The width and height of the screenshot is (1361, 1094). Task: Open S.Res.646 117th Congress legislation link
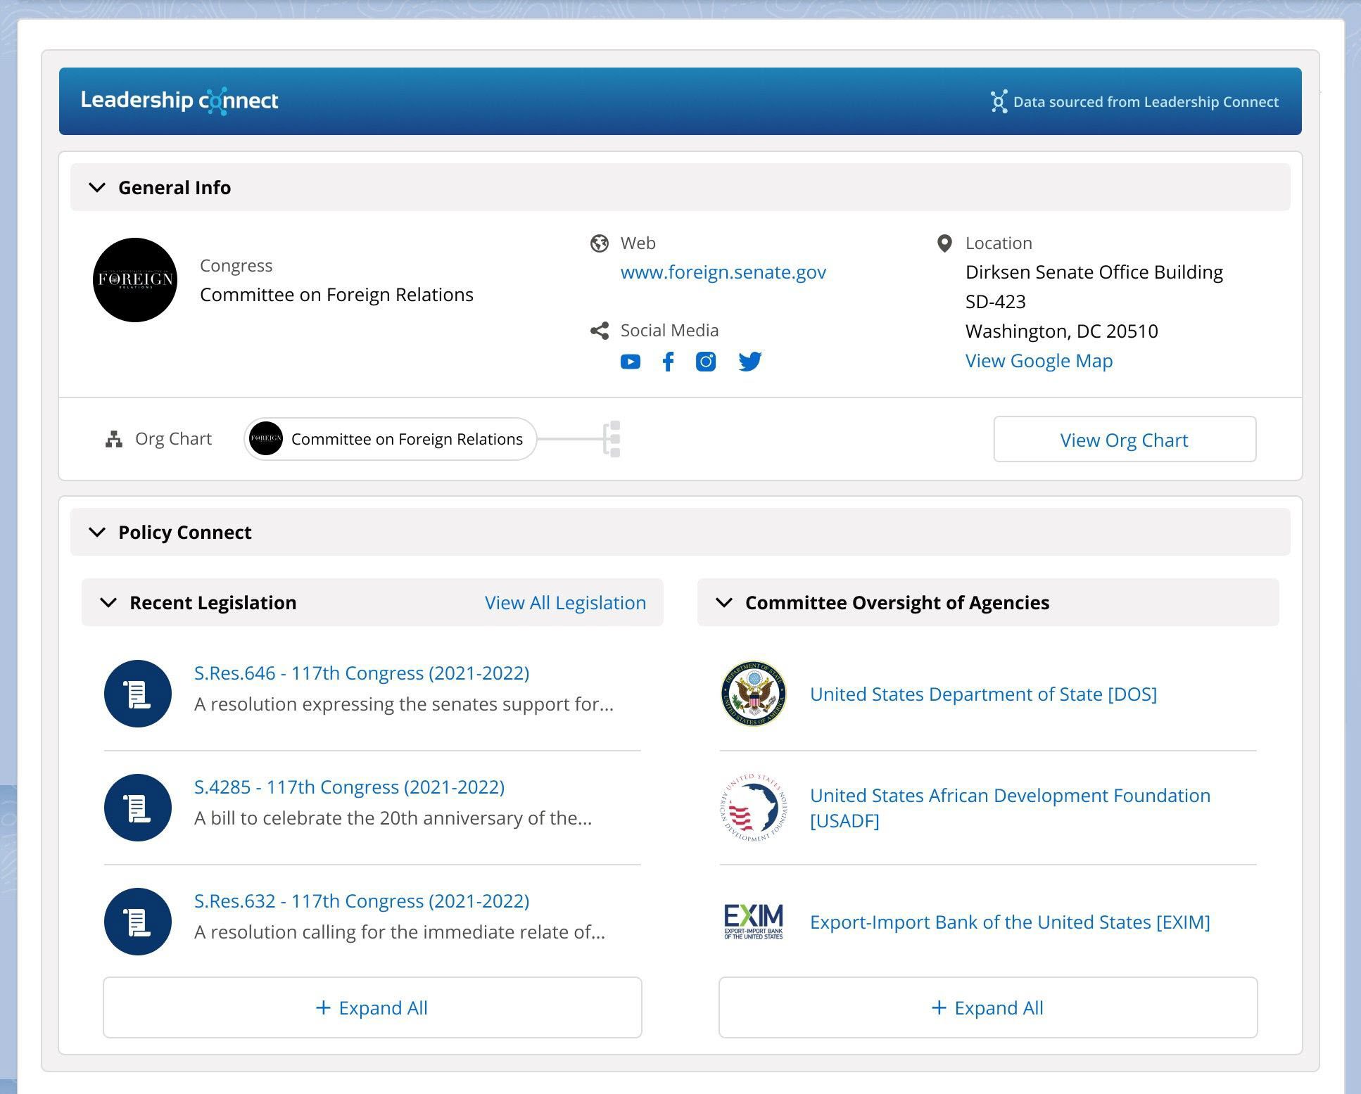(362, 673)
